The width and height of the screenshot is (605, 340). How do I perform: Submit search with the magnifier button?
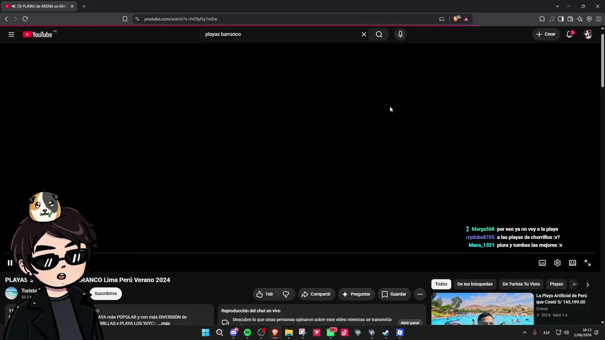379,34
